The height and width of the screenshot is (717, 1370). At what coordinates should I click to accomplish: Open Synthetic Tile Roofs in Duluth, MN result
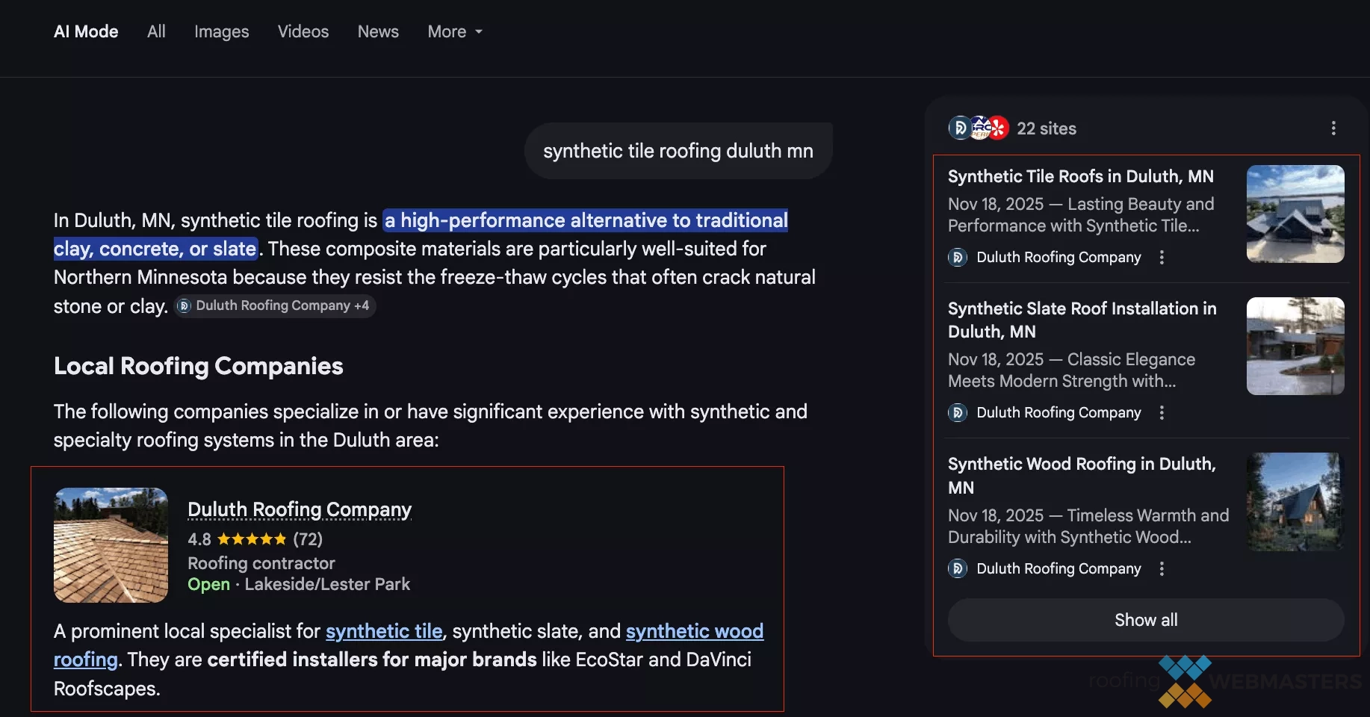(1081, 176)
